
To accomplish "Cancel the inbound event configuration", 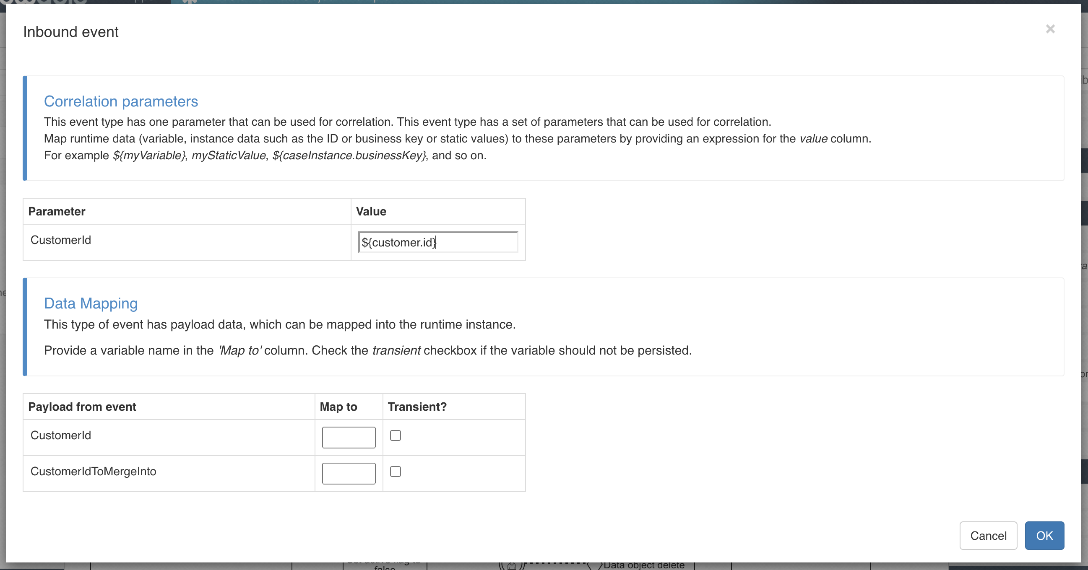I will (x=988, y=535).
